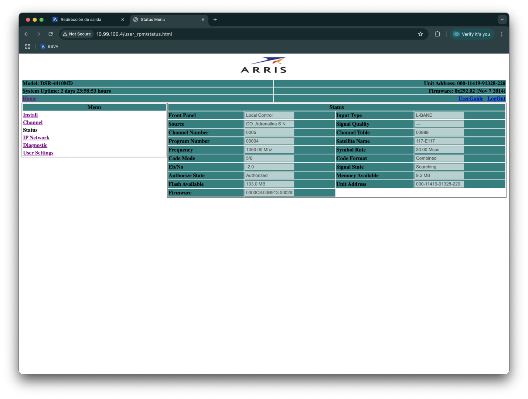Open a new tab with the plus button

215,20
